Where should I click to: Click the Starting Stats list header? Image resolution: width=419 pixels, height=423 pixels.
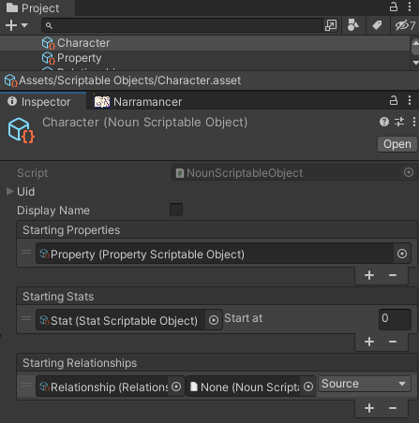pos(217,297)
